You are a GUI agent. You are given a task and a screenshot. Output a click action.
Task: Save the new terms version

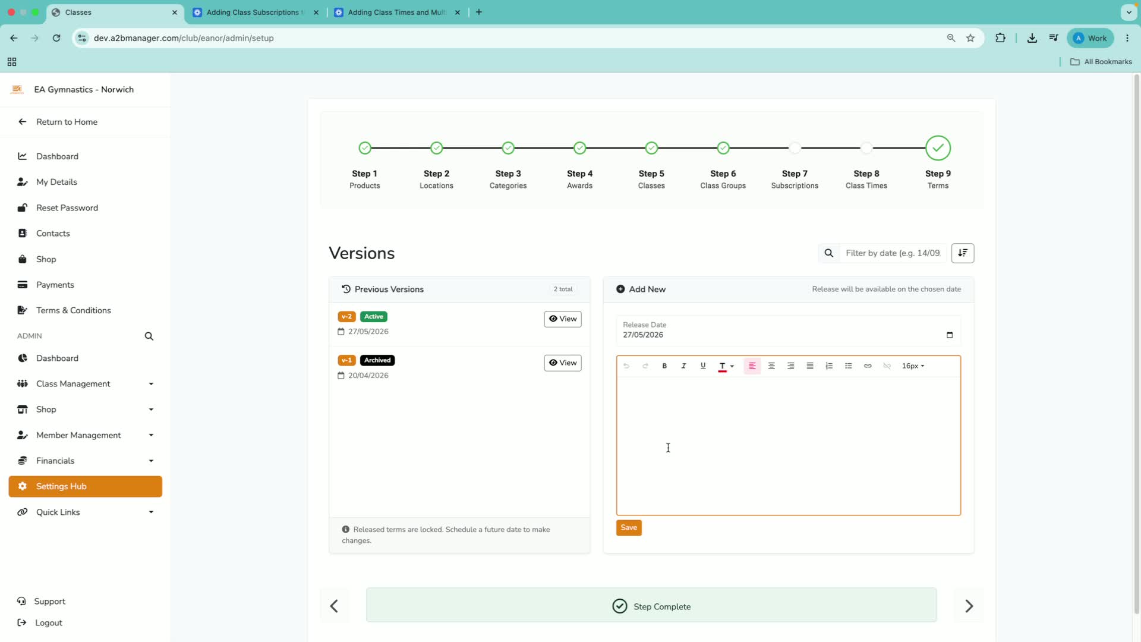(x=629, y=527)
